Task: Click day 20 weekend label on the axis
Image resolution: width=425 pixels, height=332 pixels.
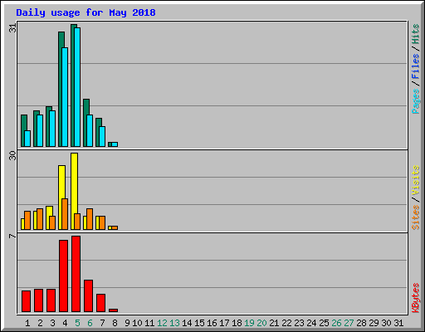Action: click(261, 323)
